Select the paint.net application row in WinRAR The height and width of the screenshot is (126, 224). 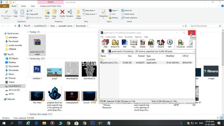[x=146, y=63]
